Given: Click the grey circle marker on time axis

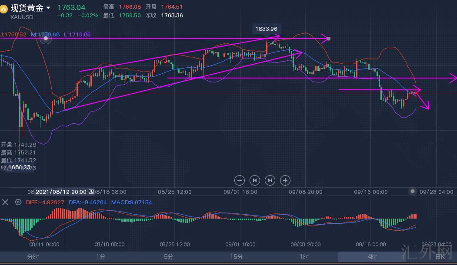Looking at the screenshot, I should click(x=413, y=191).
